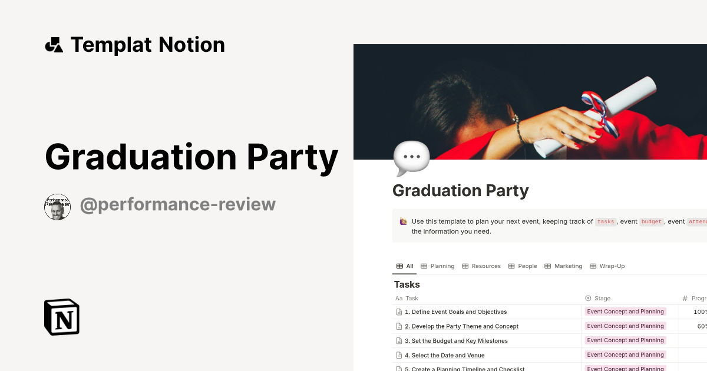Click the @performance-review profile link
Viewport: 707px width, 371px height.
pyautogui.click(x=178, y=204)
